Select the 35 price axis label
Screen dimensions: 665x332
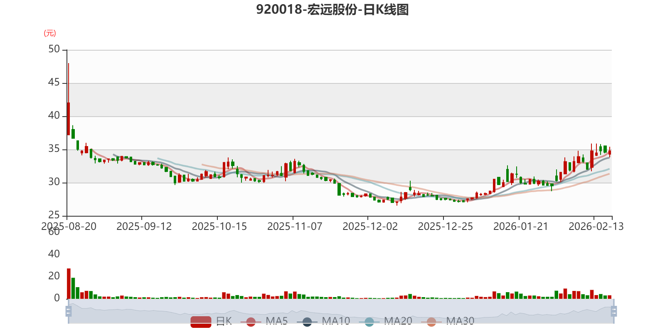pyautogui.click(x=54, y=149)
